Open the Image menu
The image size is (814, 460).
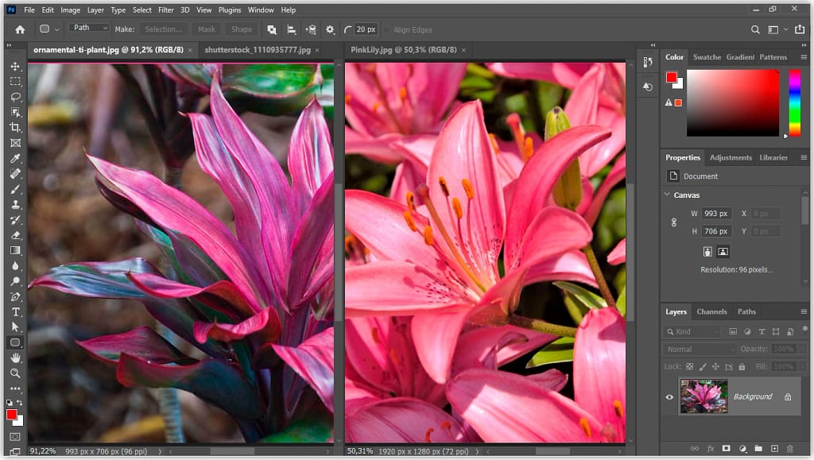pos(70,10)
